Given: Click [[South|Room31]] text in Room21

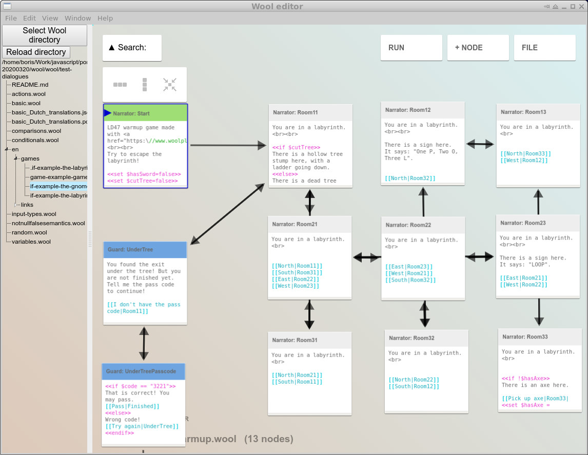Looking at the screenshot, I should (297, 272).
